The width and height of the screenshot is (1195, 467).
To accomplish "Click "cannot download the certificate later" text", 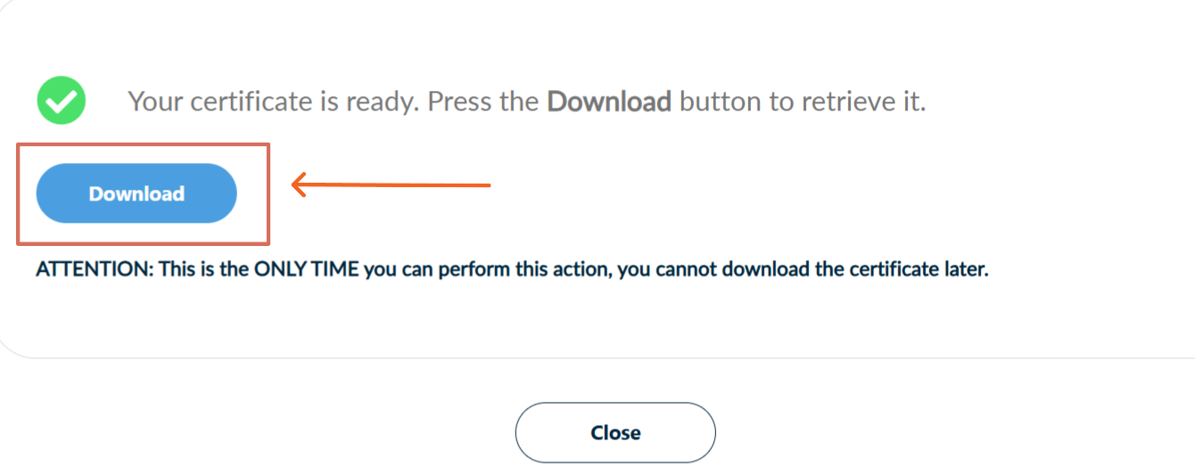I will (820, 270).
